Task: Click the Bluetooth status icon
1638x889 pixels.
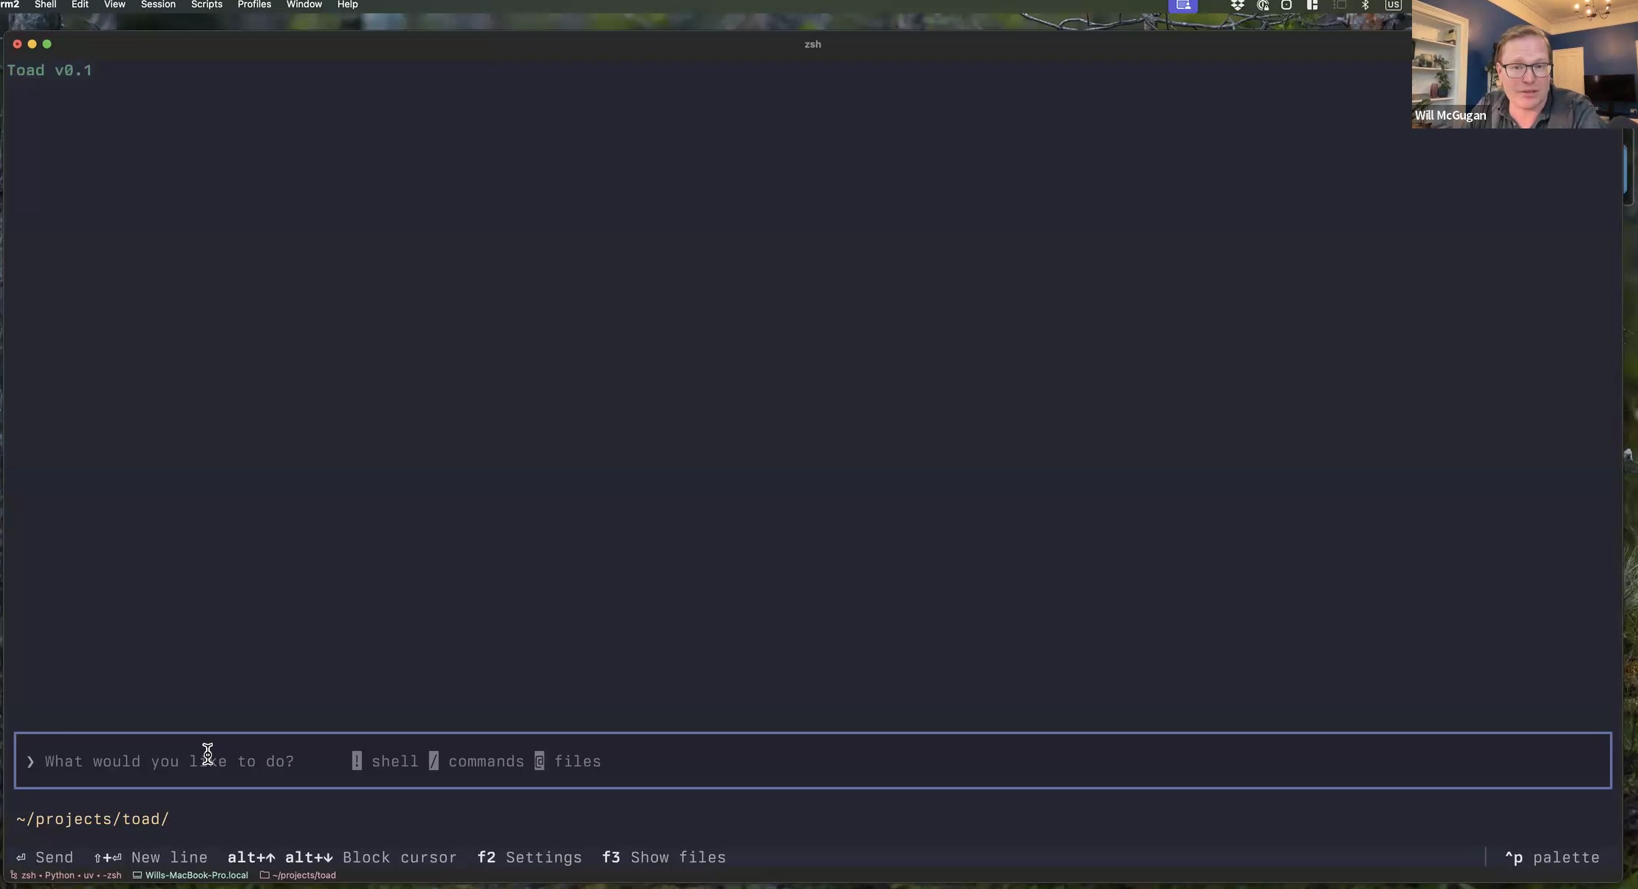Action: (1365, 5)
